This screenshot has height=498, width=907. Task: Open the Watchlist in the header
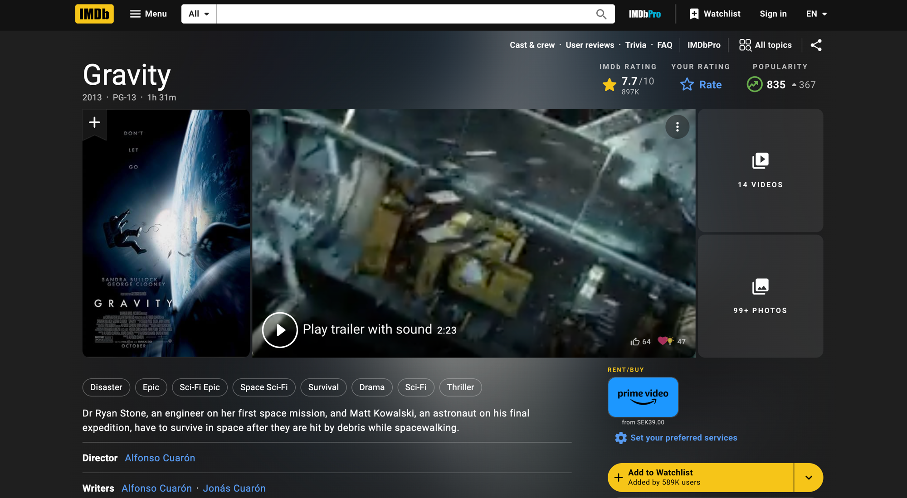(x=715, y=14)
